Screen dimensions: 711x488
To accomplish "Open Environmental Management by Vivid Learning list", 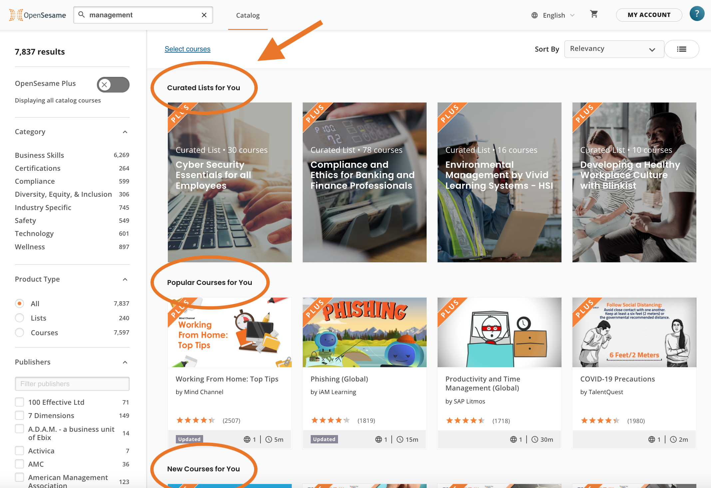I will coord(500,182).
